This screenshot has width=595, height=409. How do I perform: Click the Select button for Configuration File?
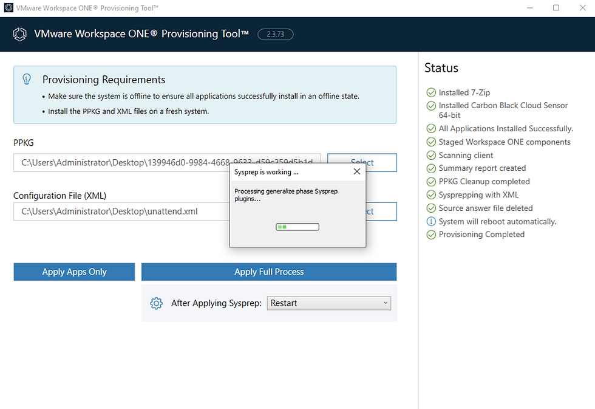(381, 211)
